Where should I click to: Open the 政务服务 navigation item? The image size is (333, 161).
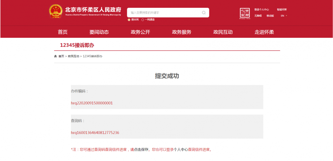click(181, 32)
